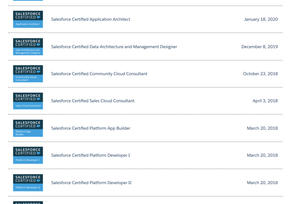The image size is (306, 204).
Task: Open Salesforce Certified Application Architect title
Action: tap(90, 19)
